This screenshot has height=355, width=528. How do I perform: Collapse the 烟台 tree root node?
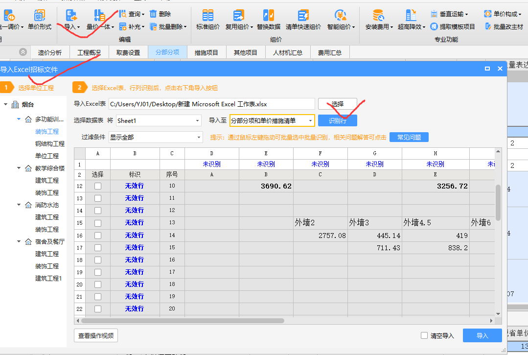pos(6,104)
